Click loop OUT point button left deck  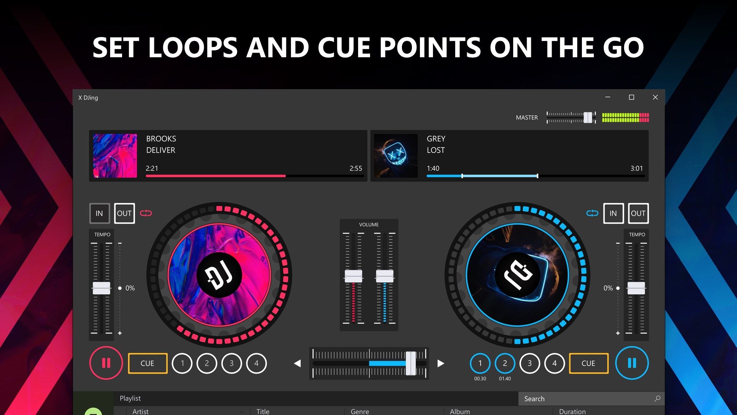tap(123, 213)
